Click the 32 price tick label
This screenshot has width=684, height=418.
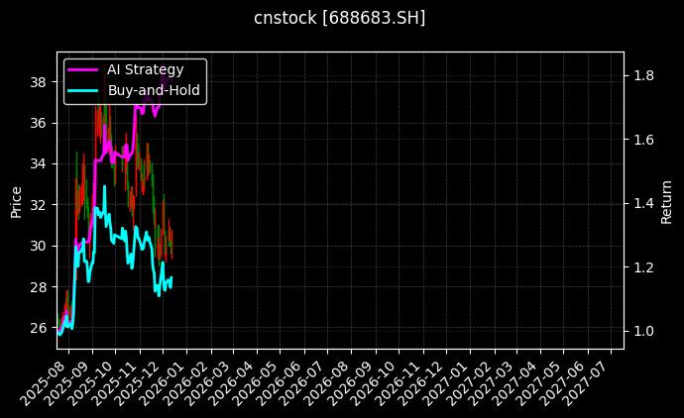coord(40,204)
